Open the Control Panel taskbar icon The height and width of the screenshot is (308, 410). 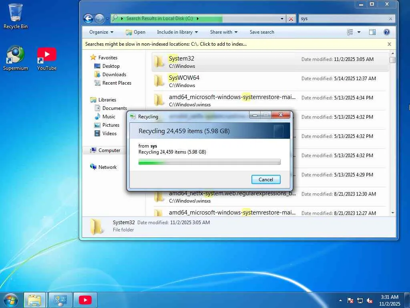click(60, 300)
